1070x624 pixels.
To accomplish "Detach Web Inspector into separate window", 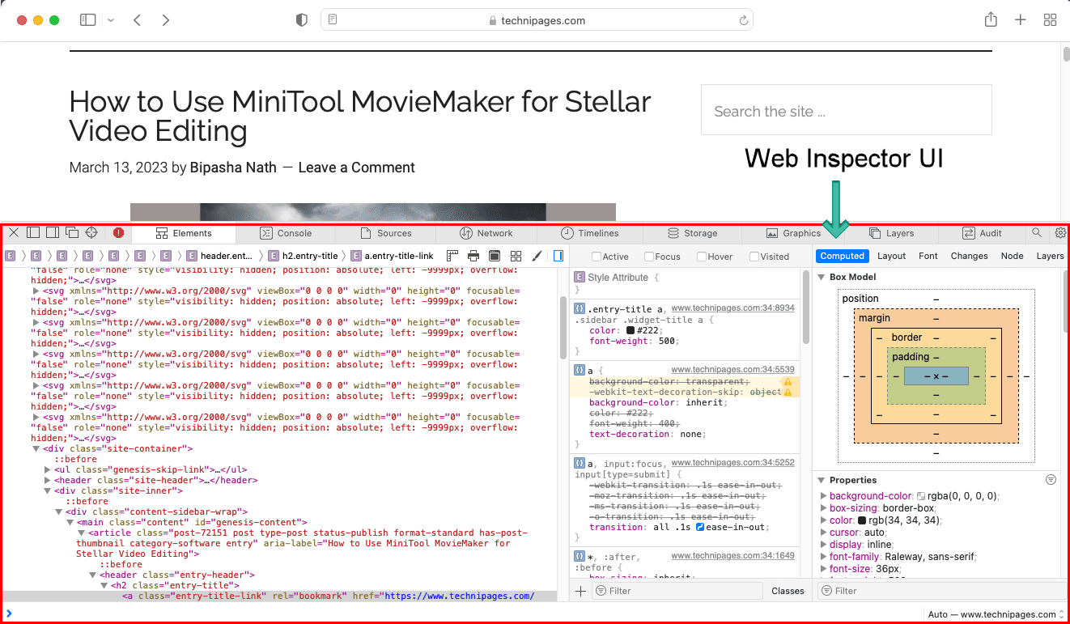I will coord(72,233).
